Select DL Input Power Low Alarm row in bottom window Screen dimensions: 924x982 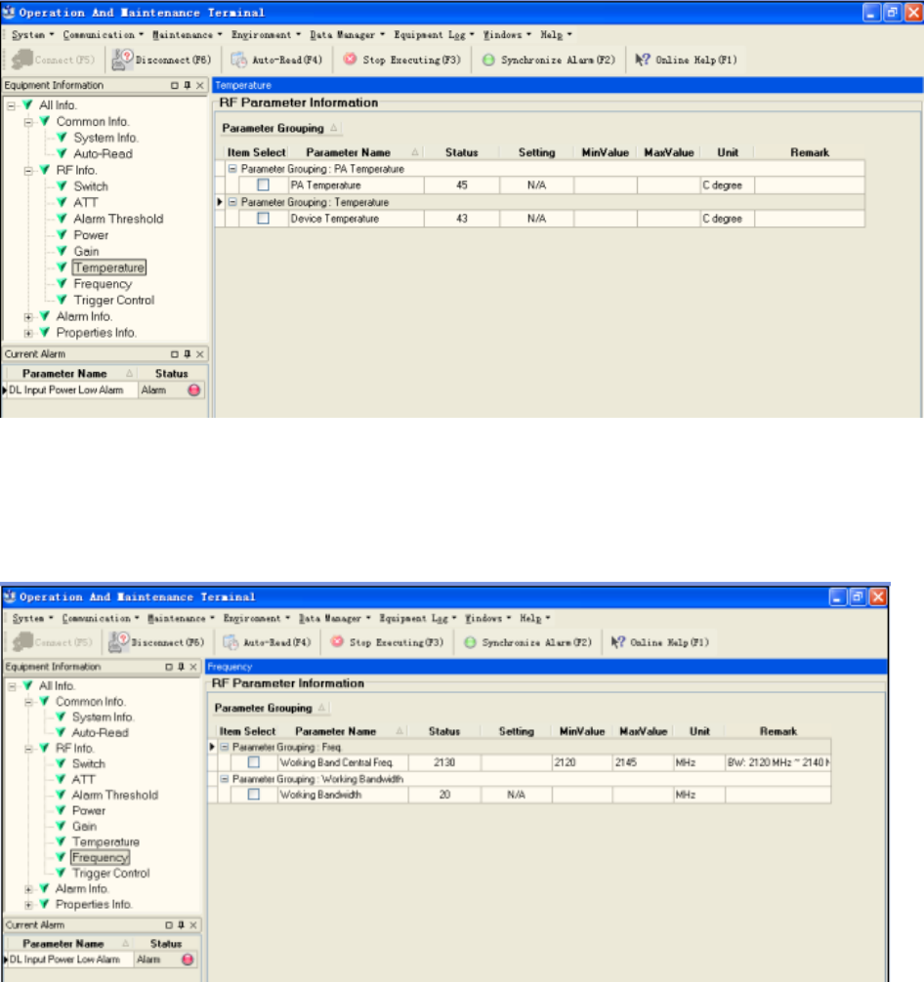coord(103,959)
